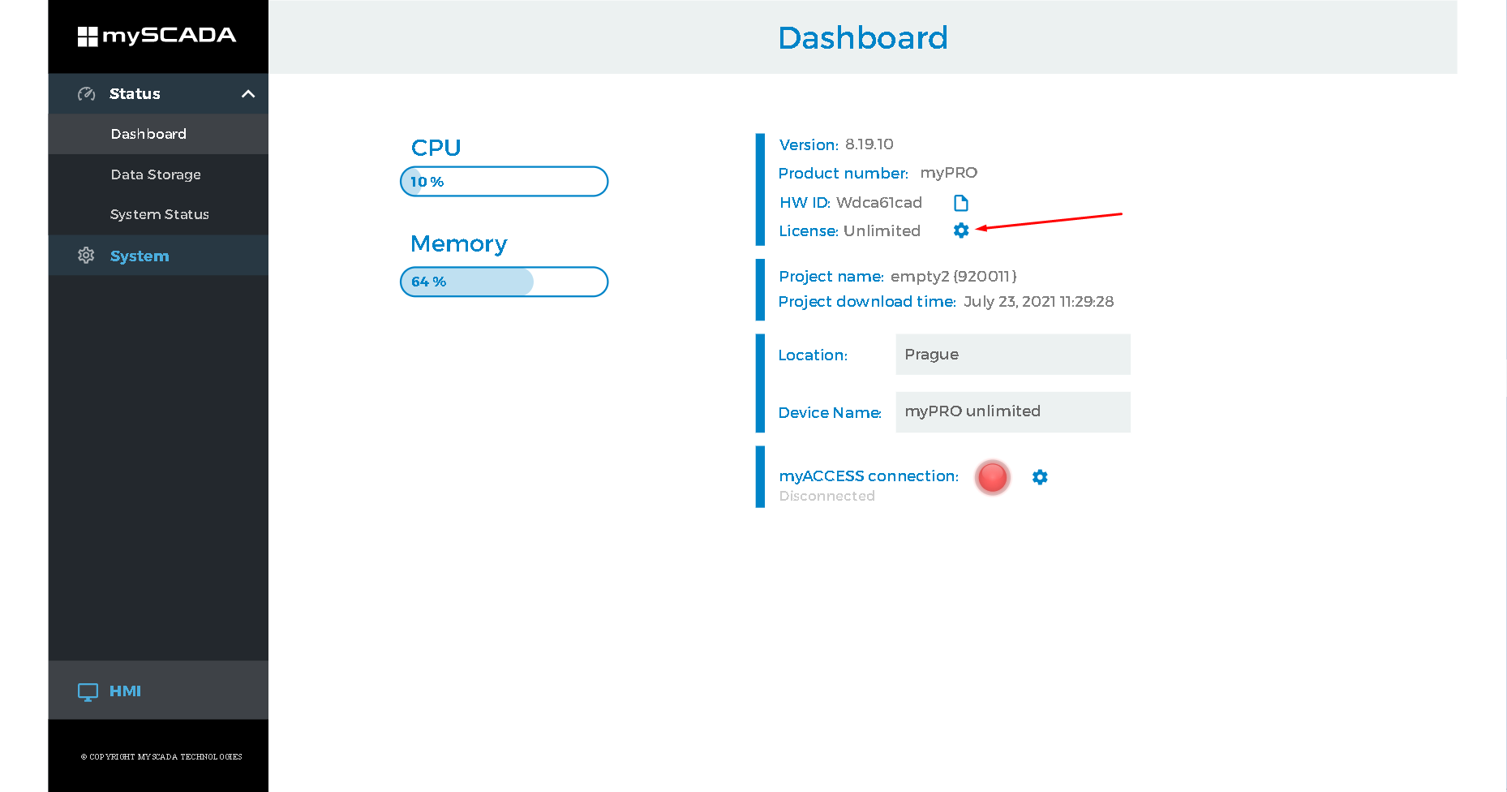
Task: Click the CPU usage progress bar
Action: click(504, 182)
